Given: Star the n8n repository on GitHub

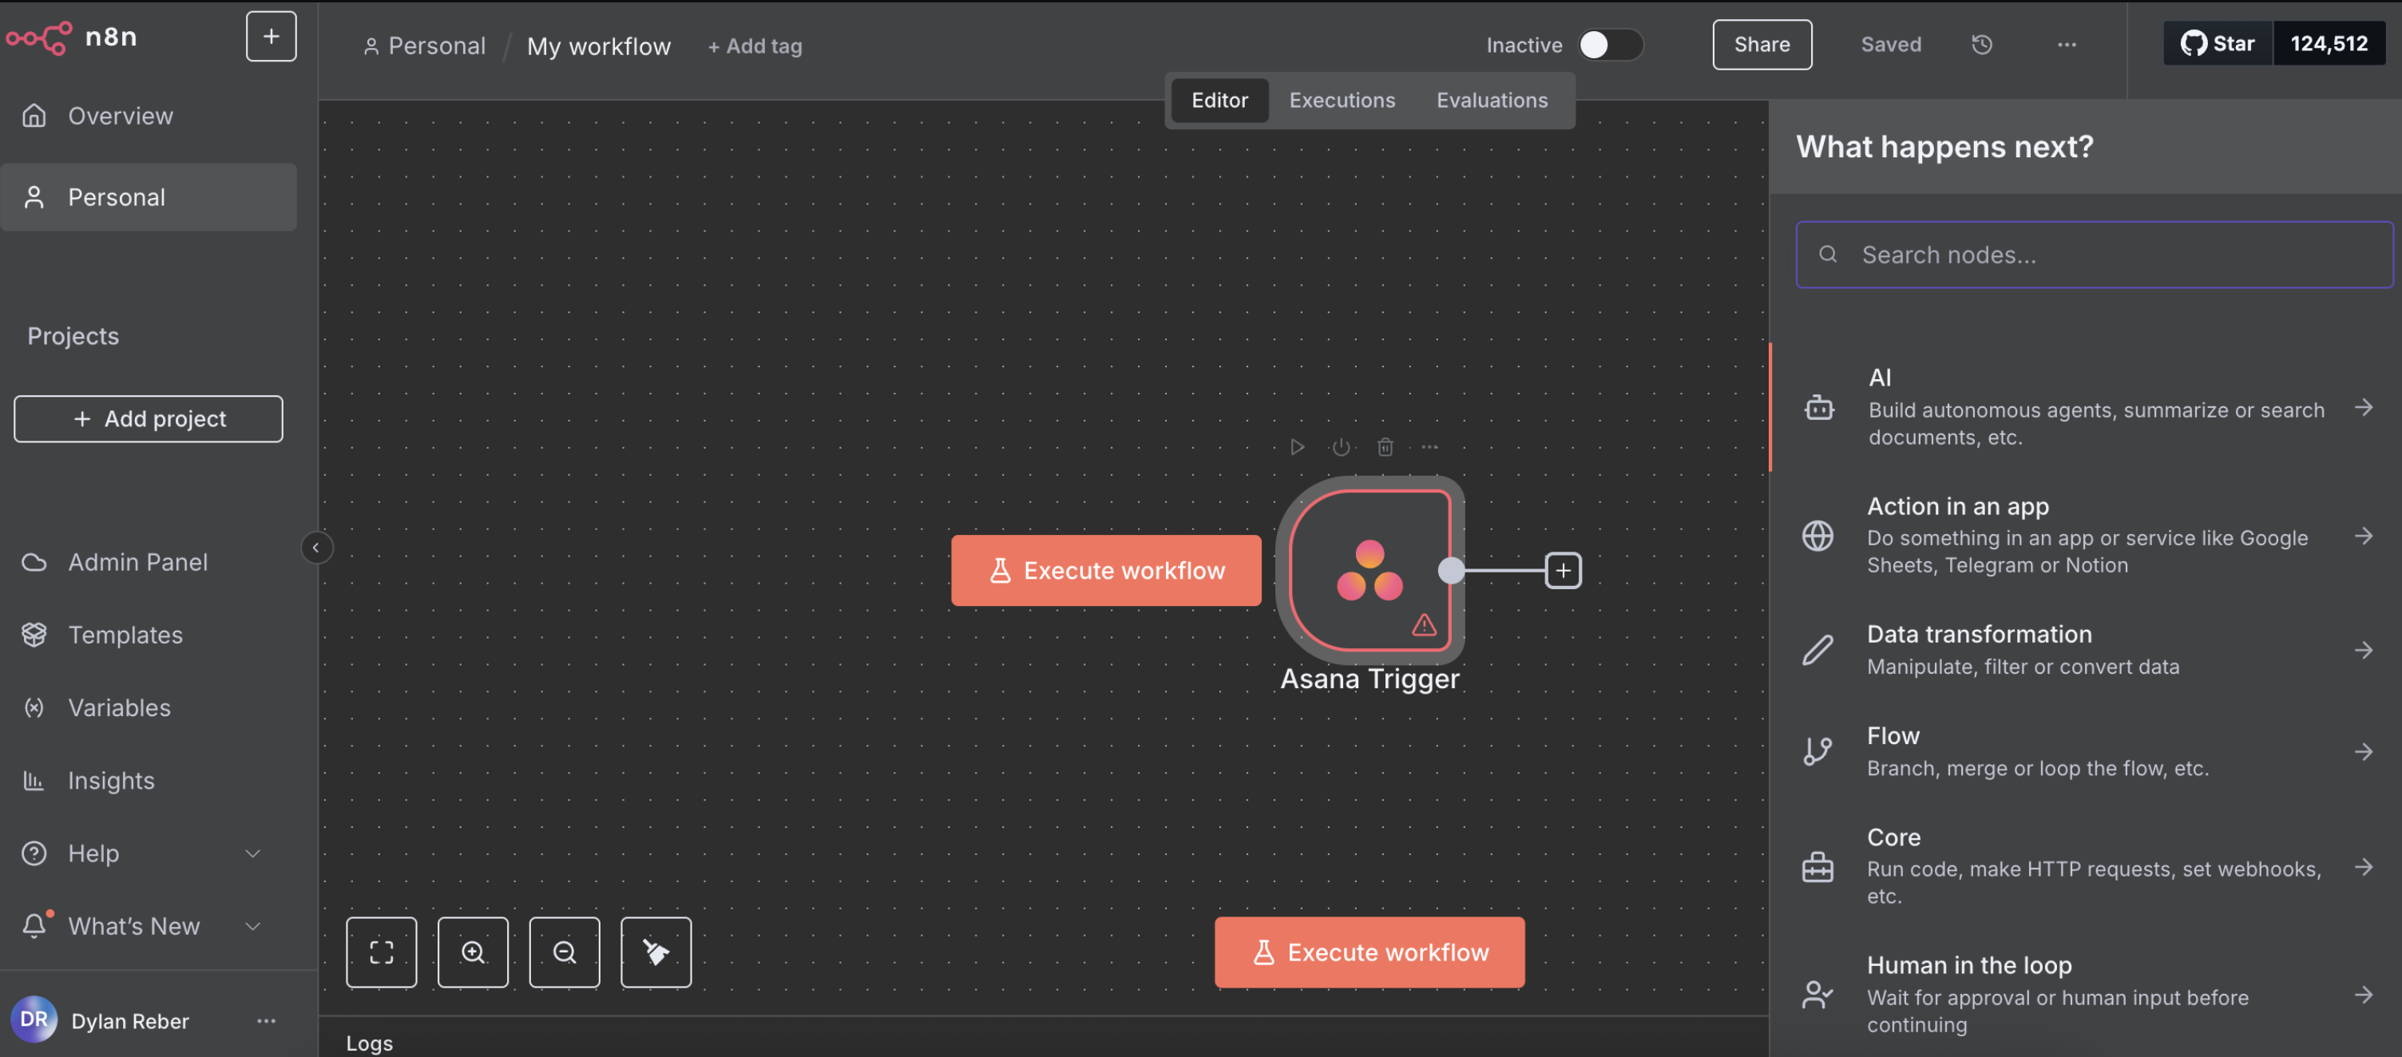Looking at the screenshot, I should pos(2218,43).
